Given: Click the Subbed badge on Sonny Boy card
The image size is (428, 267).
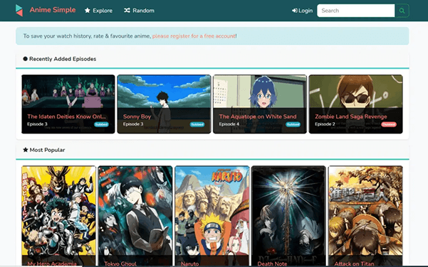Looking at the screenshot, I should tap(197, 124).
